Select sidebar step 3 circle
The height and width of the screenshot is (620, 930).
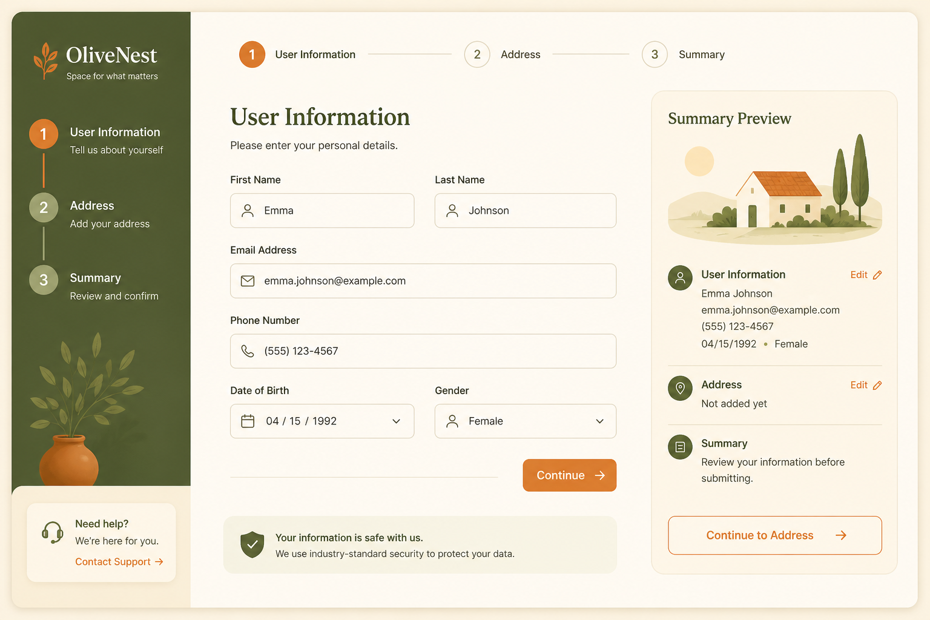(x=44, y=280)
